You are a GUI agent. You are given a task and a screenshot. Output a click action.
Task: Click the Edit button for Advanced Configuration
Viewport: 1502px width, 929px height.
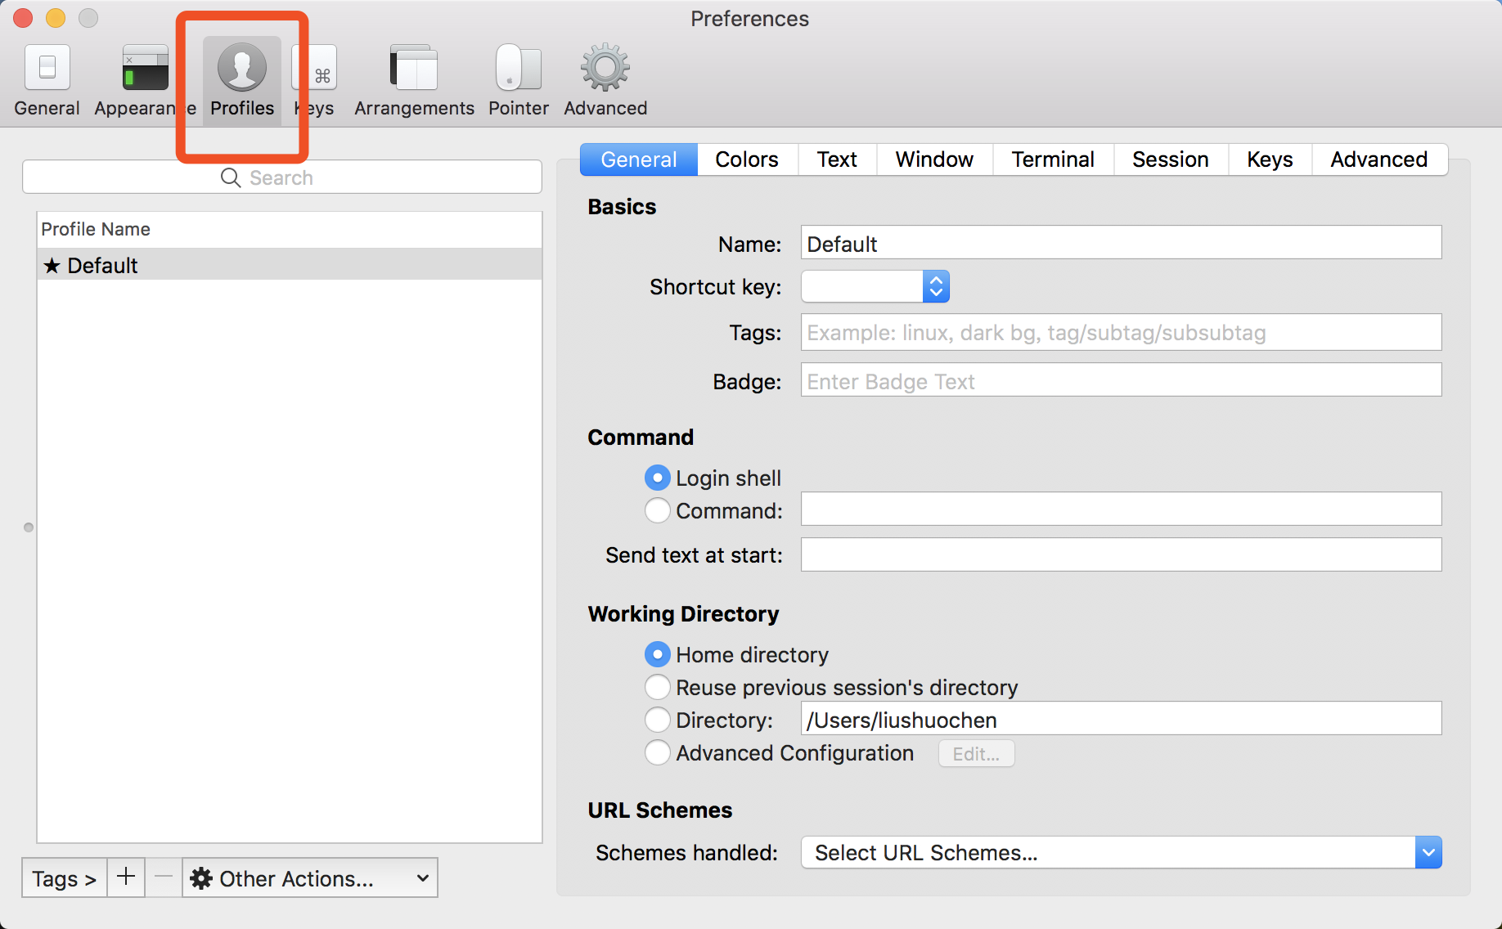(976, 753)
